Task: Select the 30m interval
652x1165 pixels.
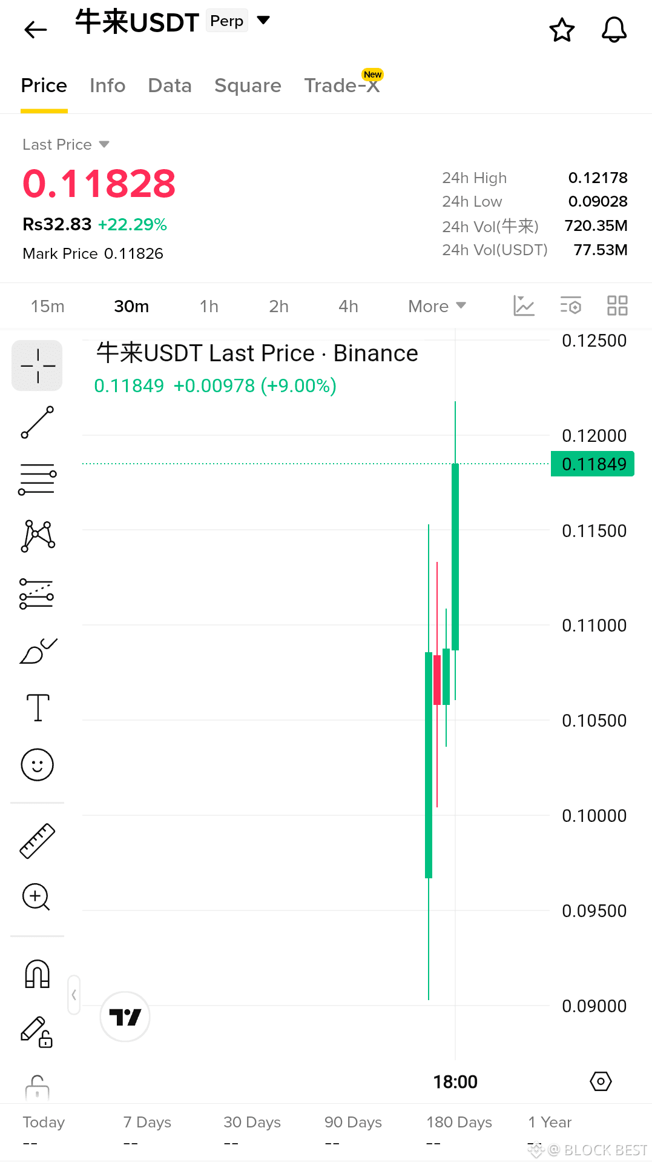Action: pyautogui.click(x=131, y=306)
